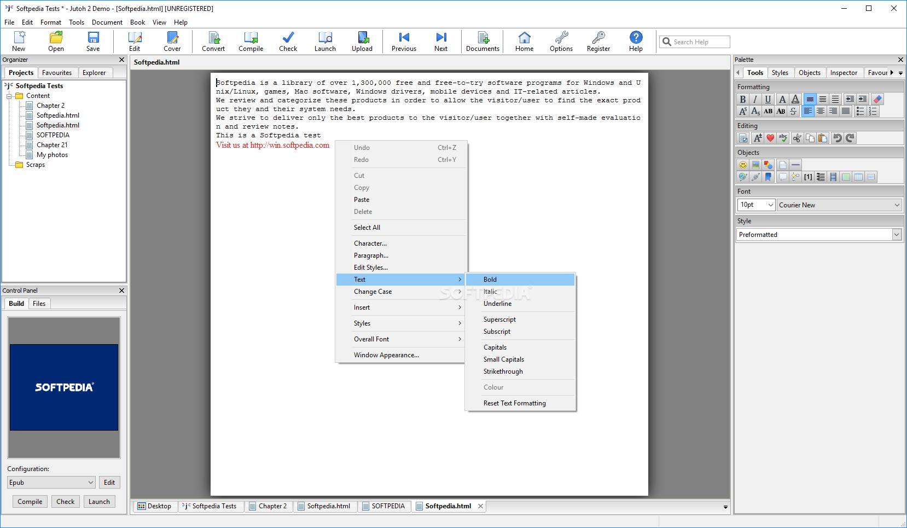Select My photos in the Organizer tree
The image size is (907, 528).
[53, 155]
